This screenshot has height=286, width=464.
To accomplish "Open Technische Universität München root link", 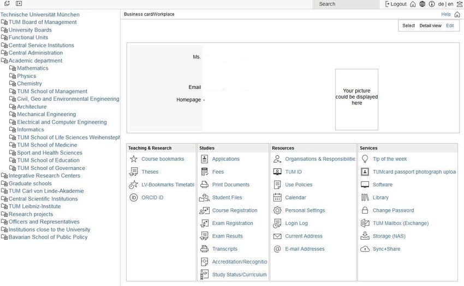I will (x=40, y=15).
